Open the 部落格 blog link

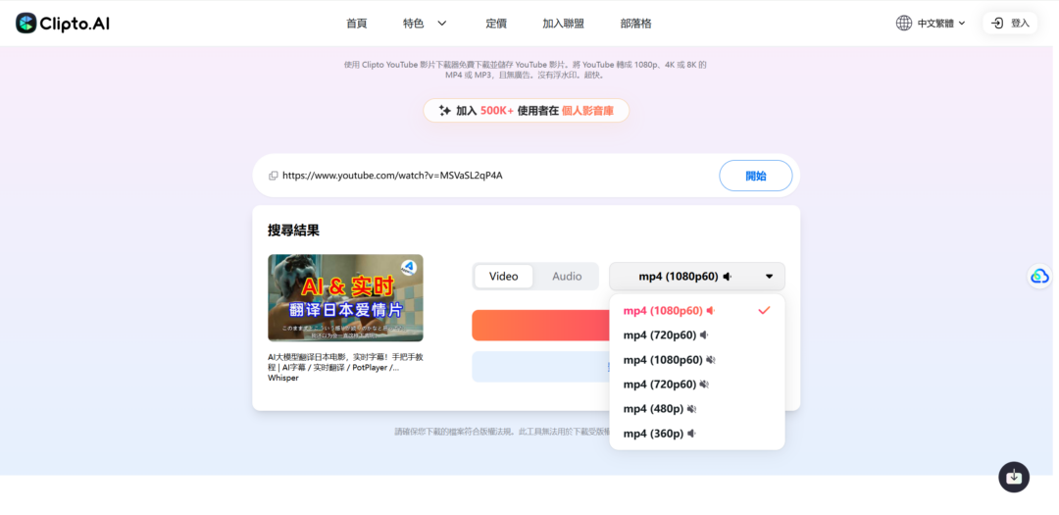coord(636,23)
